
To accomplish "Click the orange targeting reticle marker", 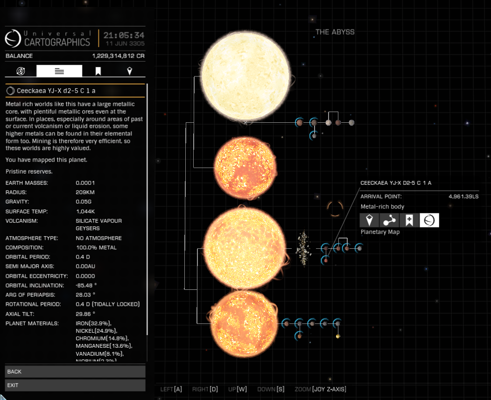I will [x=335, y=208].
